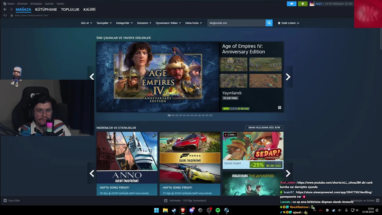Go back using Steam's back arrow
This screenshot has width=382, height=215.
coord(5,10)
